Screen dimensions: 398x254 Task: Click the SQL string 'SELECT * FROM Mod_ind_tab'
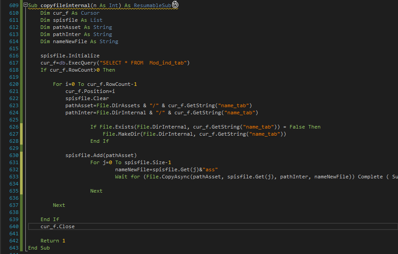(143, 63)
